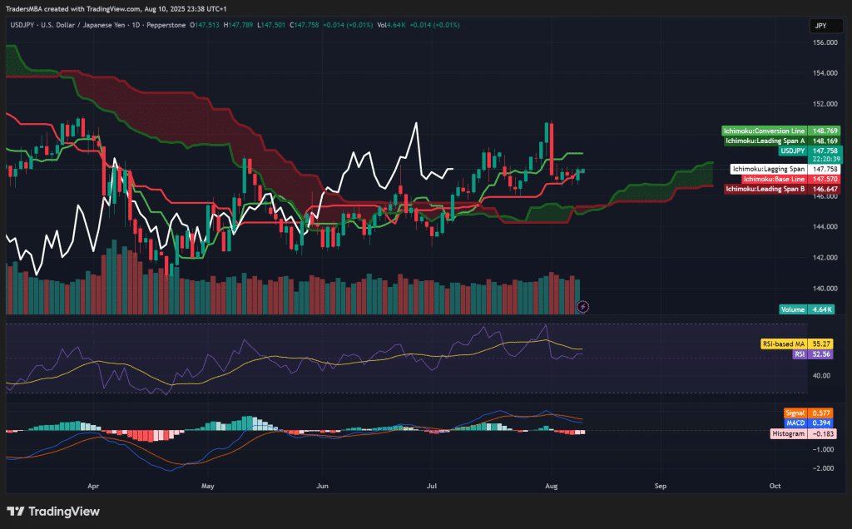The width and height of the screenshot is (852, 529).
Task: Click the orange Signal value badge
Action: click(795, 413)
